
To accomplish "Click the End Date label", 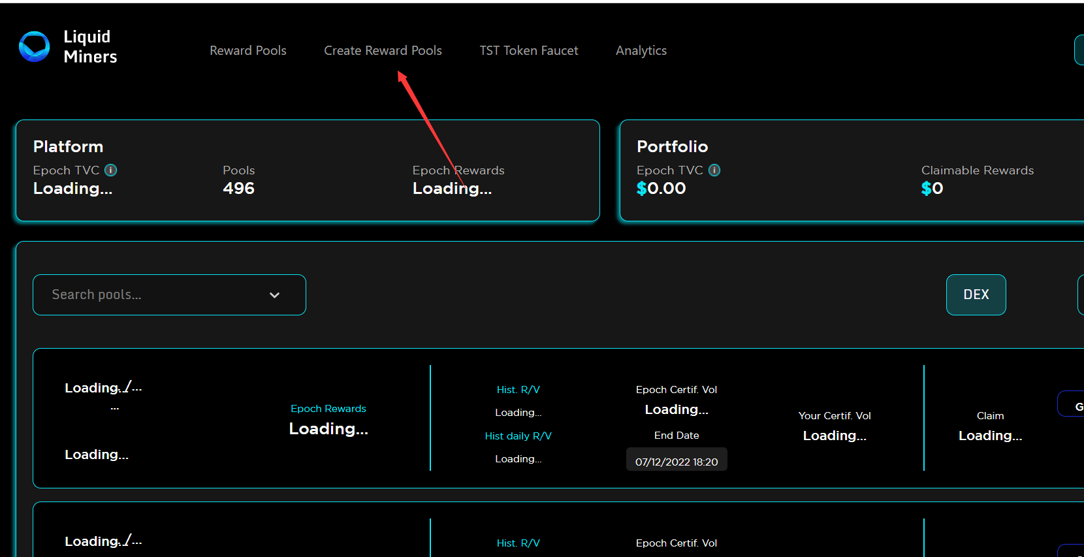I will (x=677, y=435).
